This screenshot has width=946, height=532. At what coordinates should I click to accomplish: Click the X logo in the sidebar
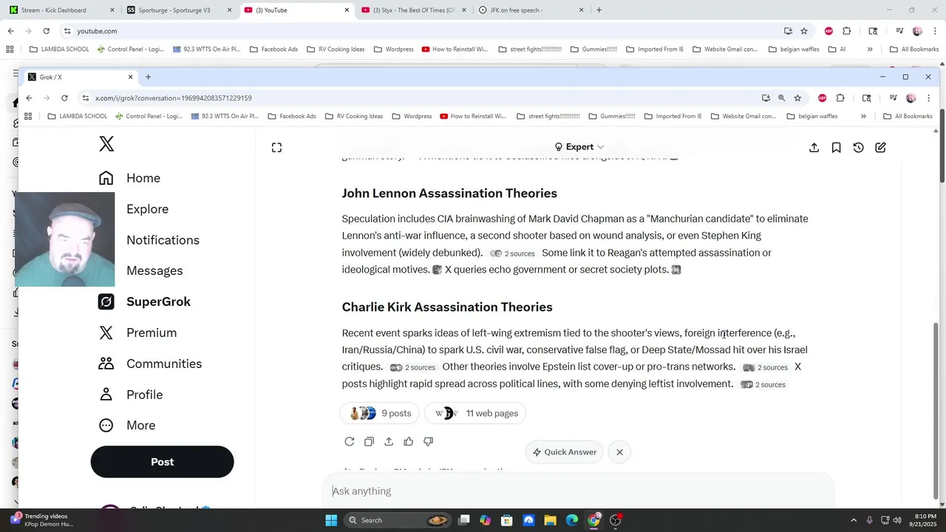(x=106, y=144)
